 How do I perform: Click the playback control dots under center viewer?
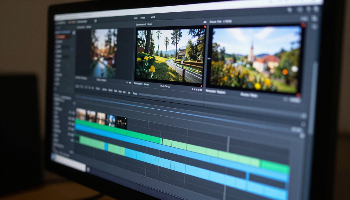(197, 90)
